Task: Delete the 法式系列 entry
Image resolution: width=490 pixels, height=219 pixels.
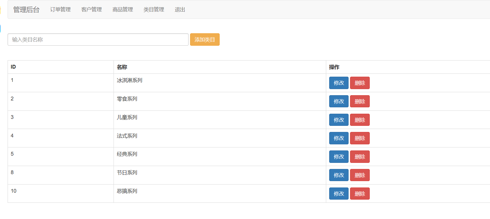Action: [360, 138]
